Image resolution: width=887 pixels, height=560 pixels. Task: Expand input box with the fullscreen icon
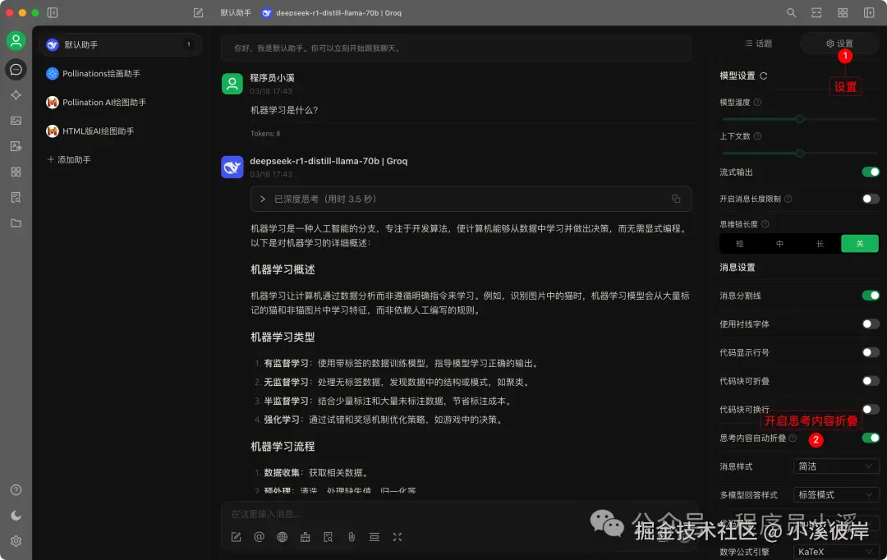point(397,536)
